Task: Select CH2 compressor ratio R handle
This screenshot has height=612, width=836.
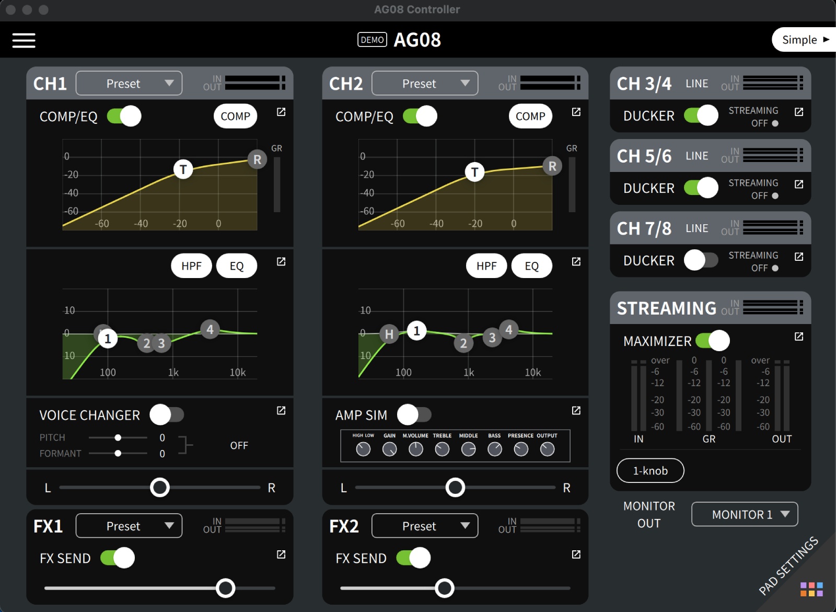Action: 552,166
